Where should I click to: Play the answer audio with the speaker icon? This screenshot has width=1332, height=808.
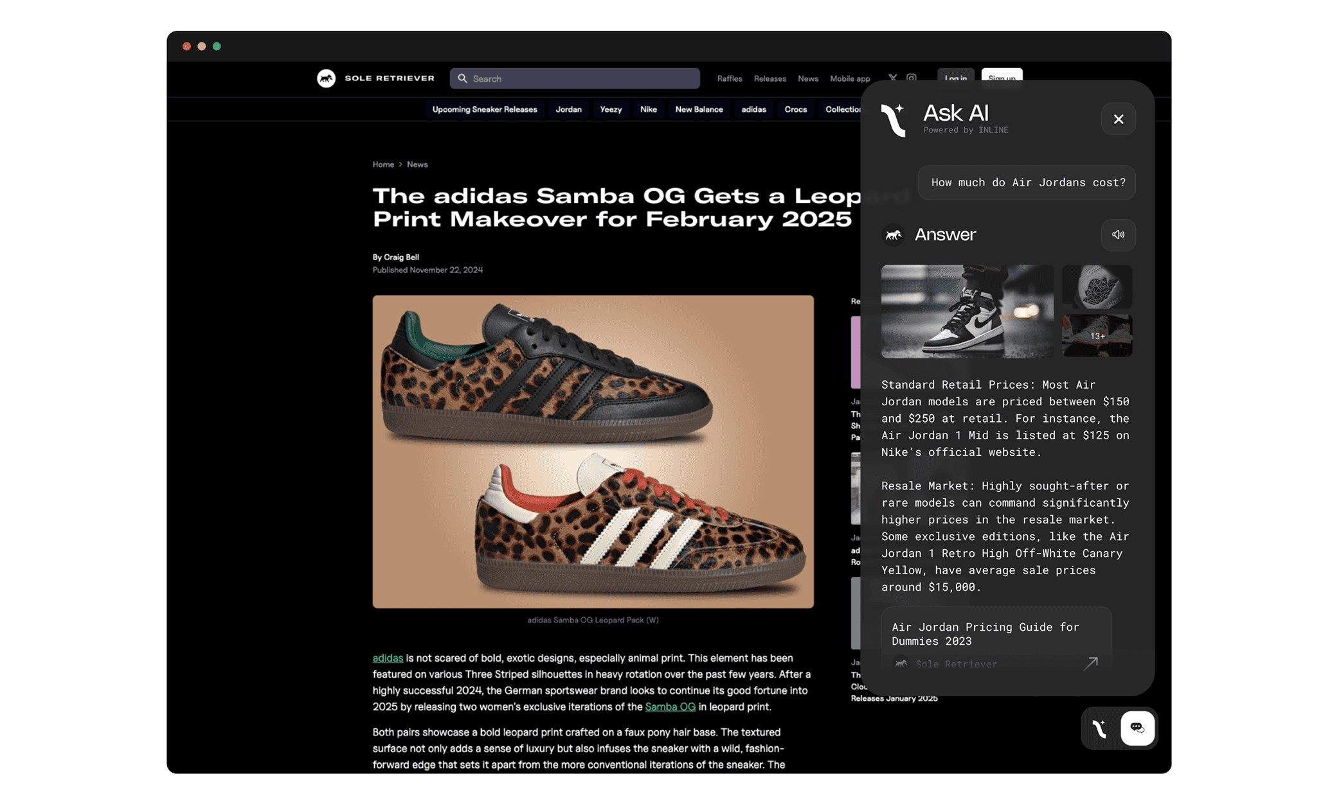[x=1119, y=234]
